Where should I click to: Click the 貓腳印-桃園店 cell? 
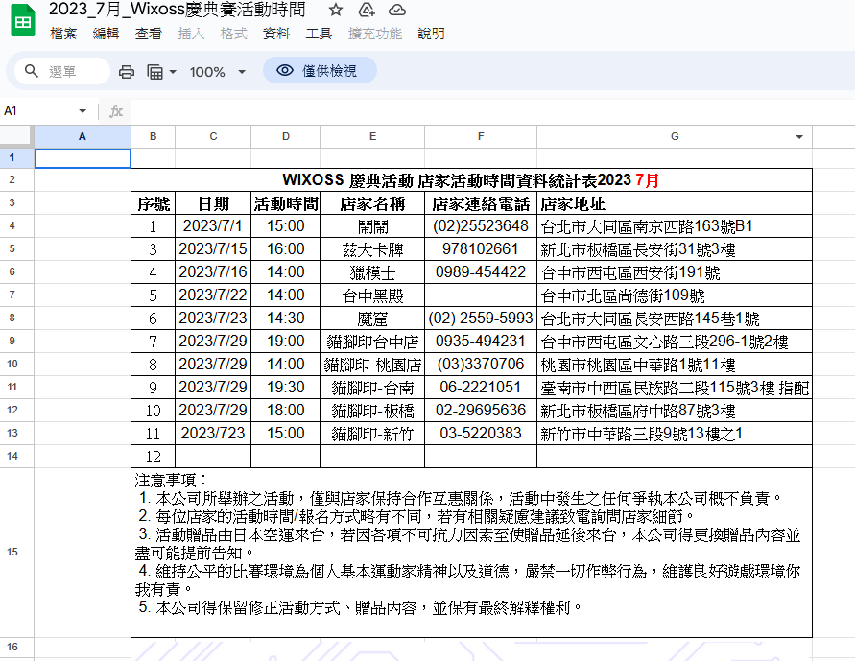pyautogui.click(x=372, y=364)
